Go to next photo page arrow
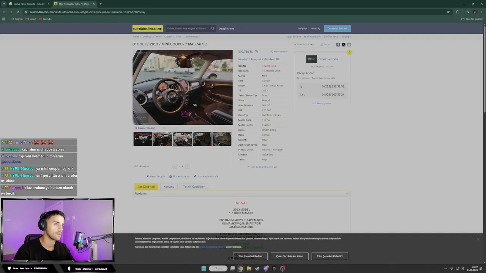 pyautogui.click(x=187, y=166)
